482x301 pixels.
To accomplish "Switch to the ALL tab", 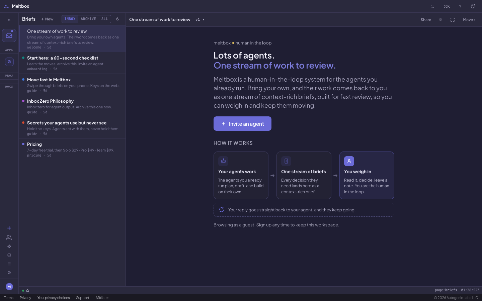I will pyautogui.click(x=105, y=19).
